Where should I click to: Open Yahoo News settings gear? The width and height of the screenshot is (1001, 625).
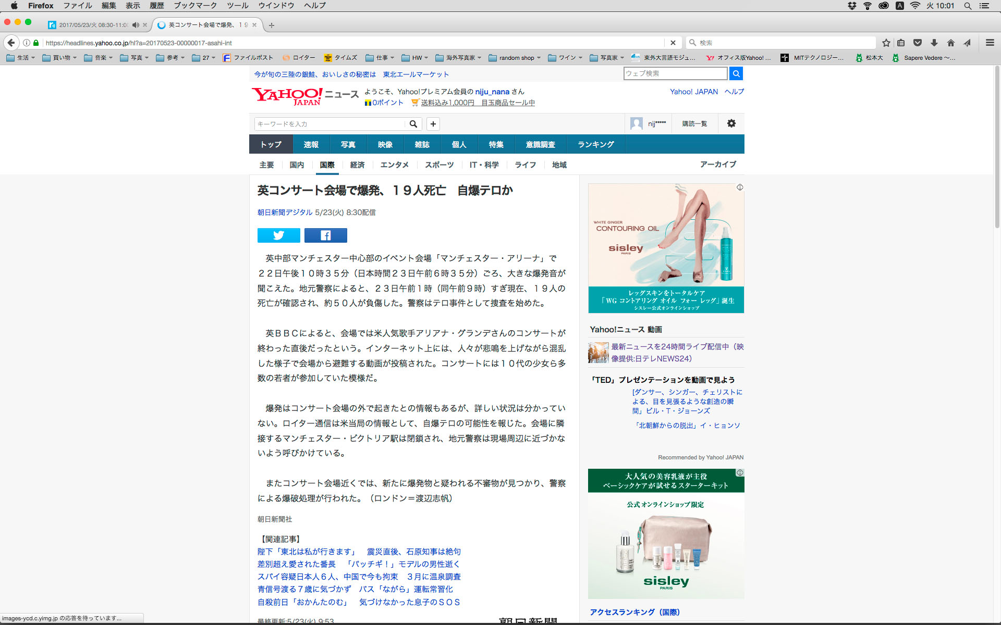tap(731, 123)
